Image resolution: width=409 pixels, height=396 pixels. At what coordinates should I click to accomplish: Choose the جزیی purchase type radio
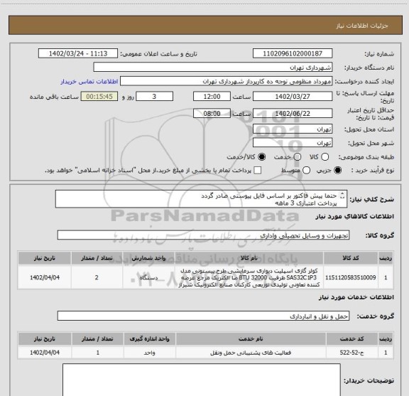pos(338,171)
